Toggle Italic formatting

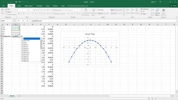point(21,13)
